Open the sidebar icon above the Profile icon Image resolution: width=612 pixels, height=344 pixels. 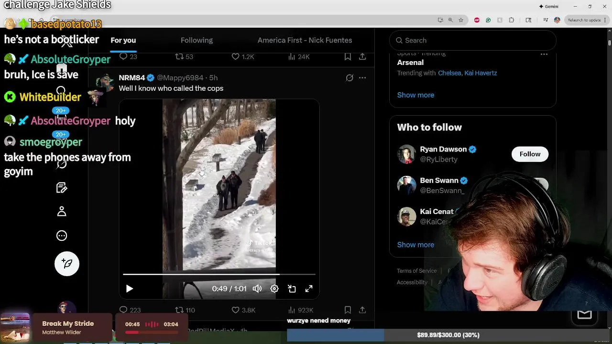(x=62, y=188)
